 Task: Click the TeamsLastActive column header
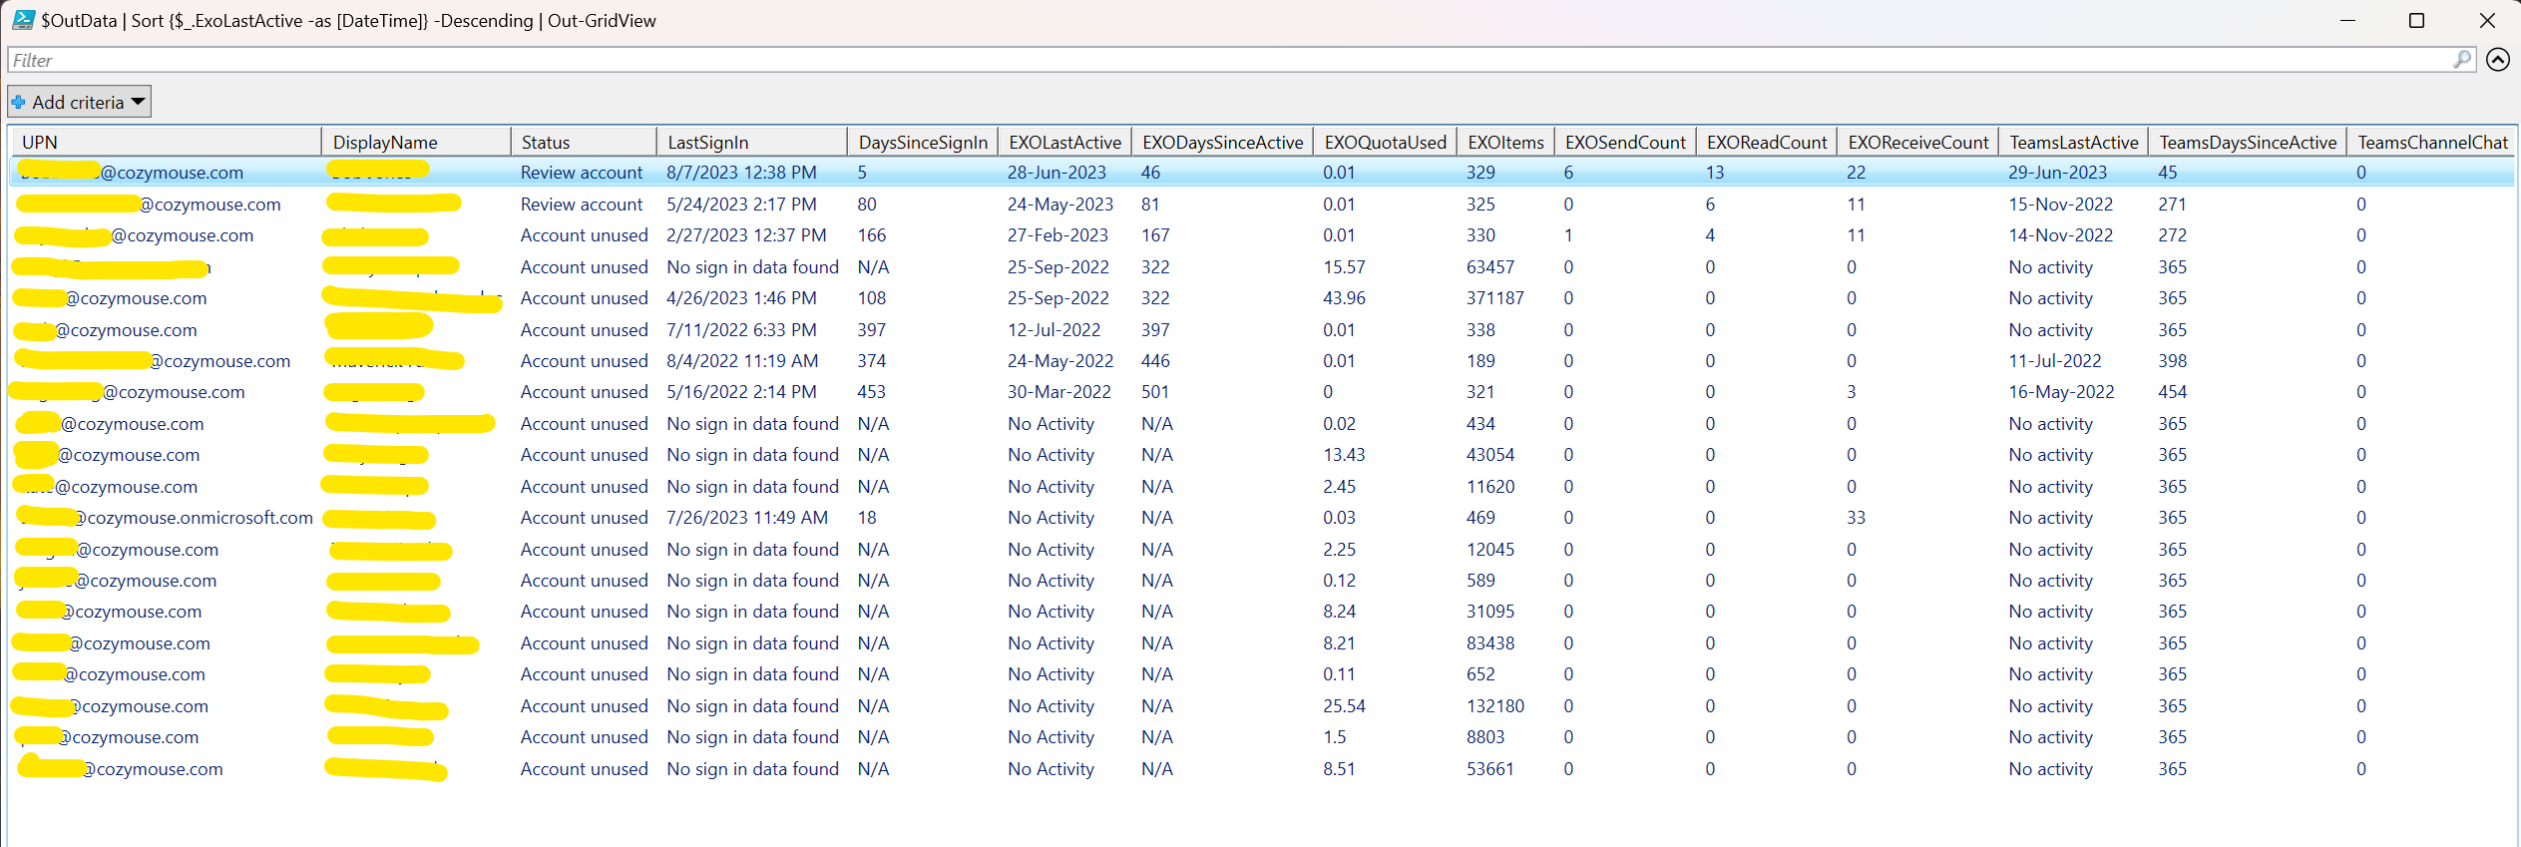[2073, 142]
